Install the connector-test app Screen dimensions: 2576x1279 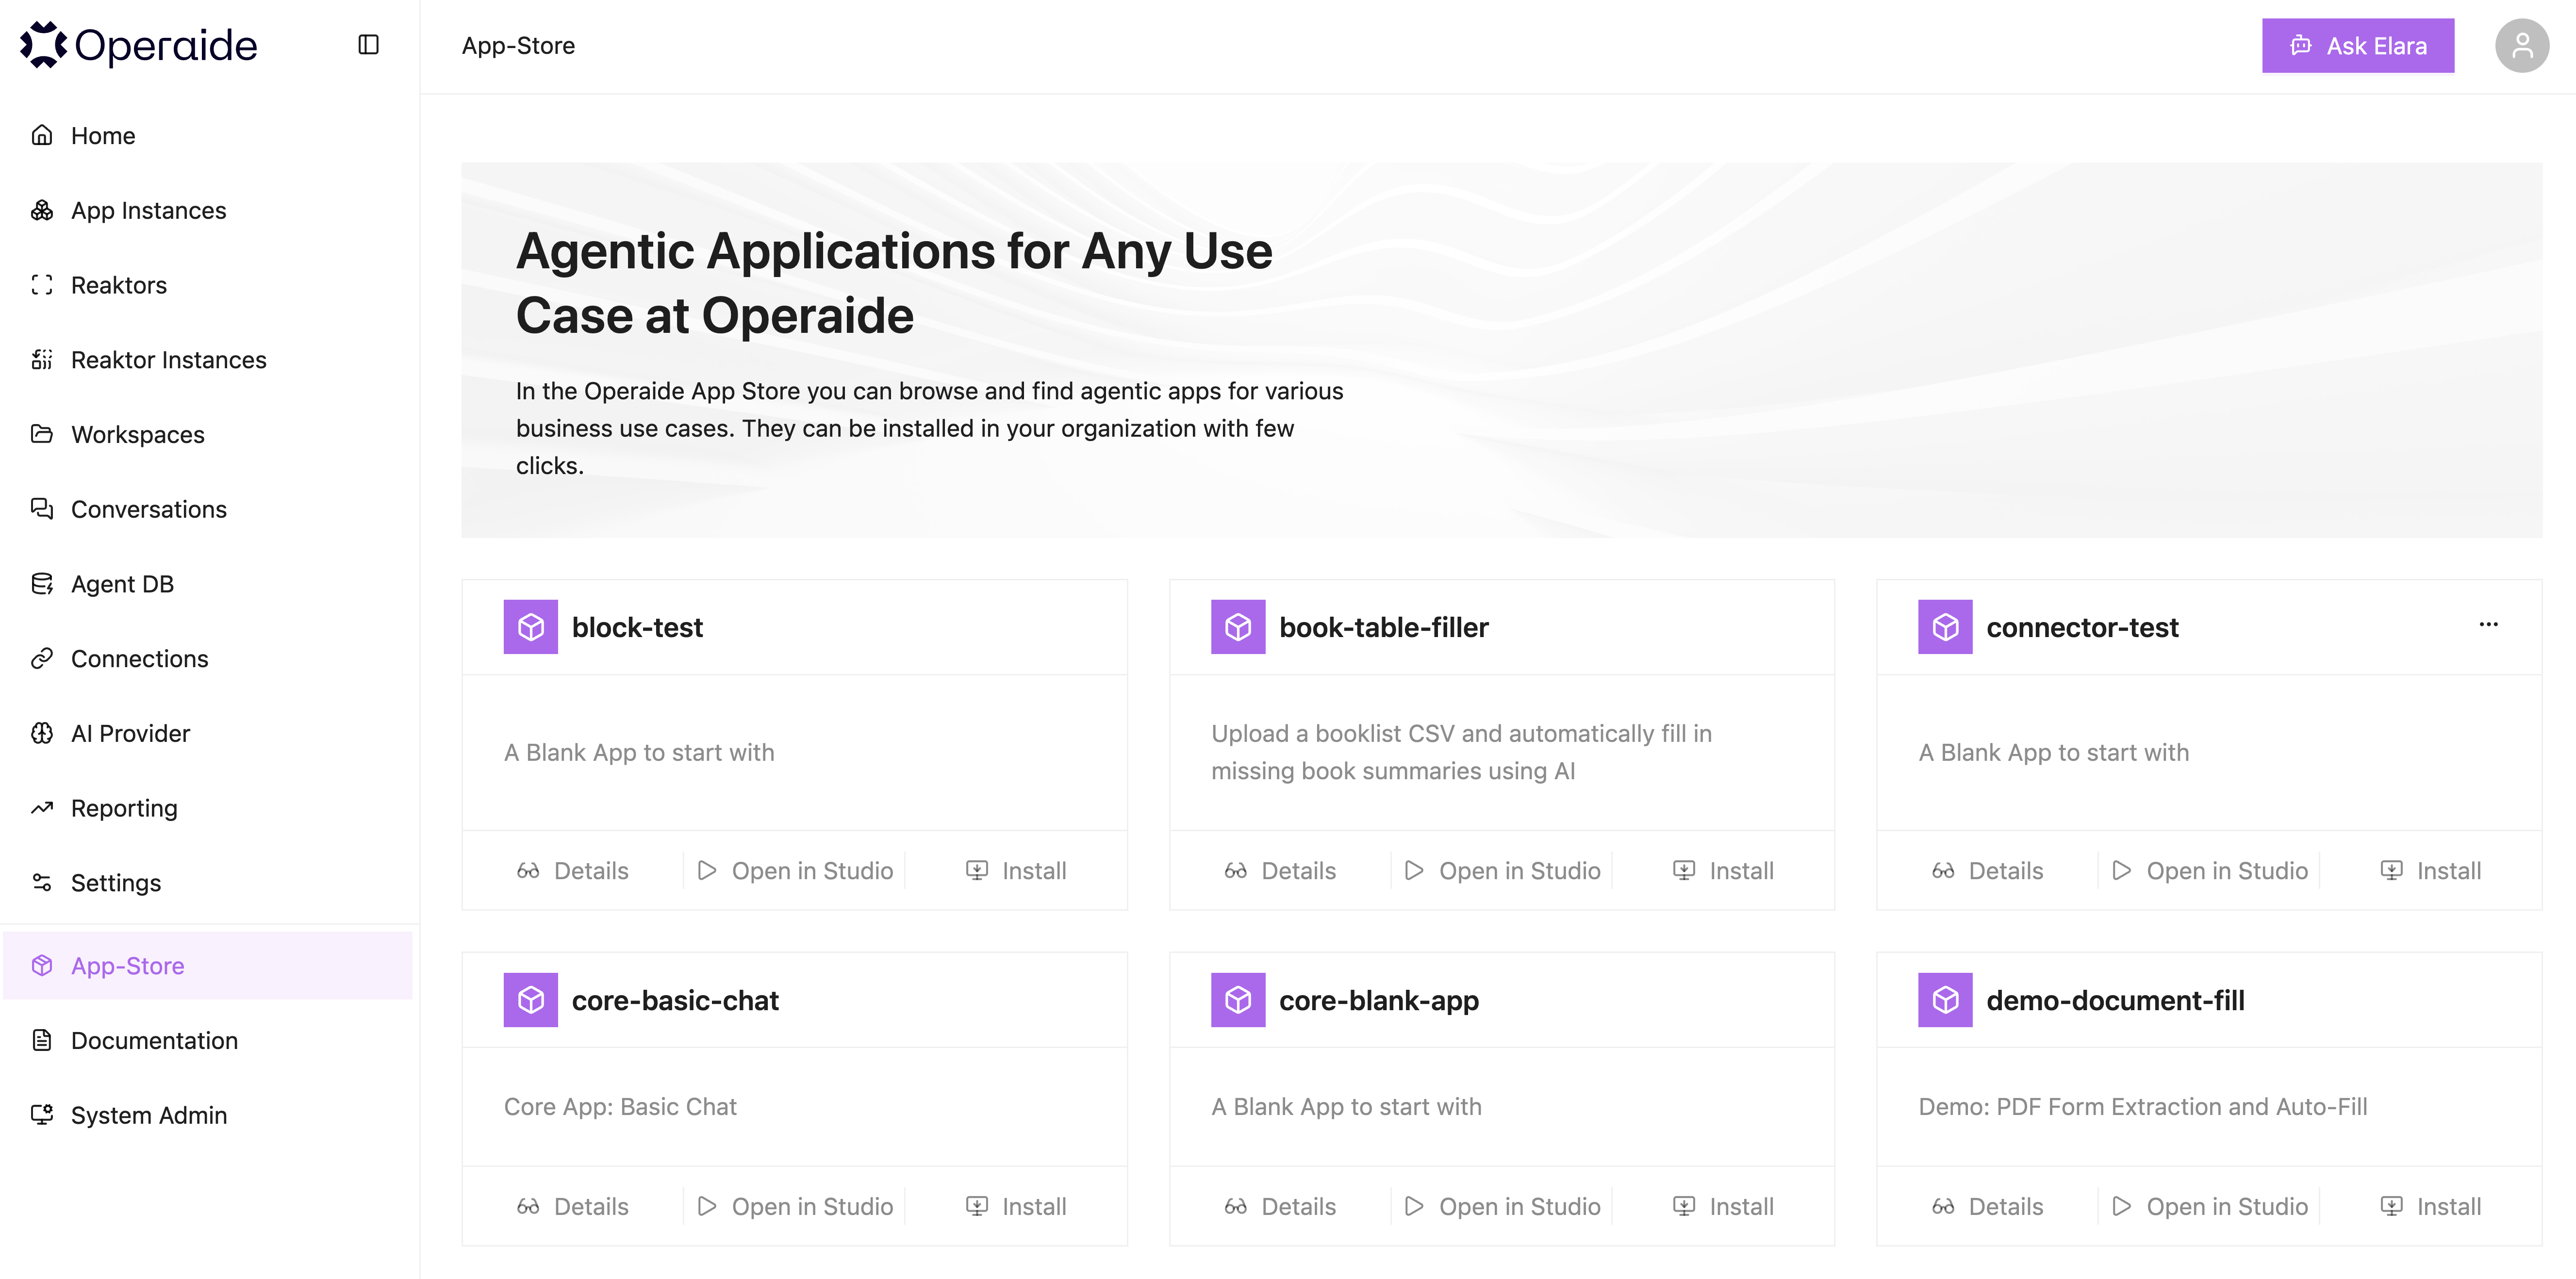coord(2430,871)
